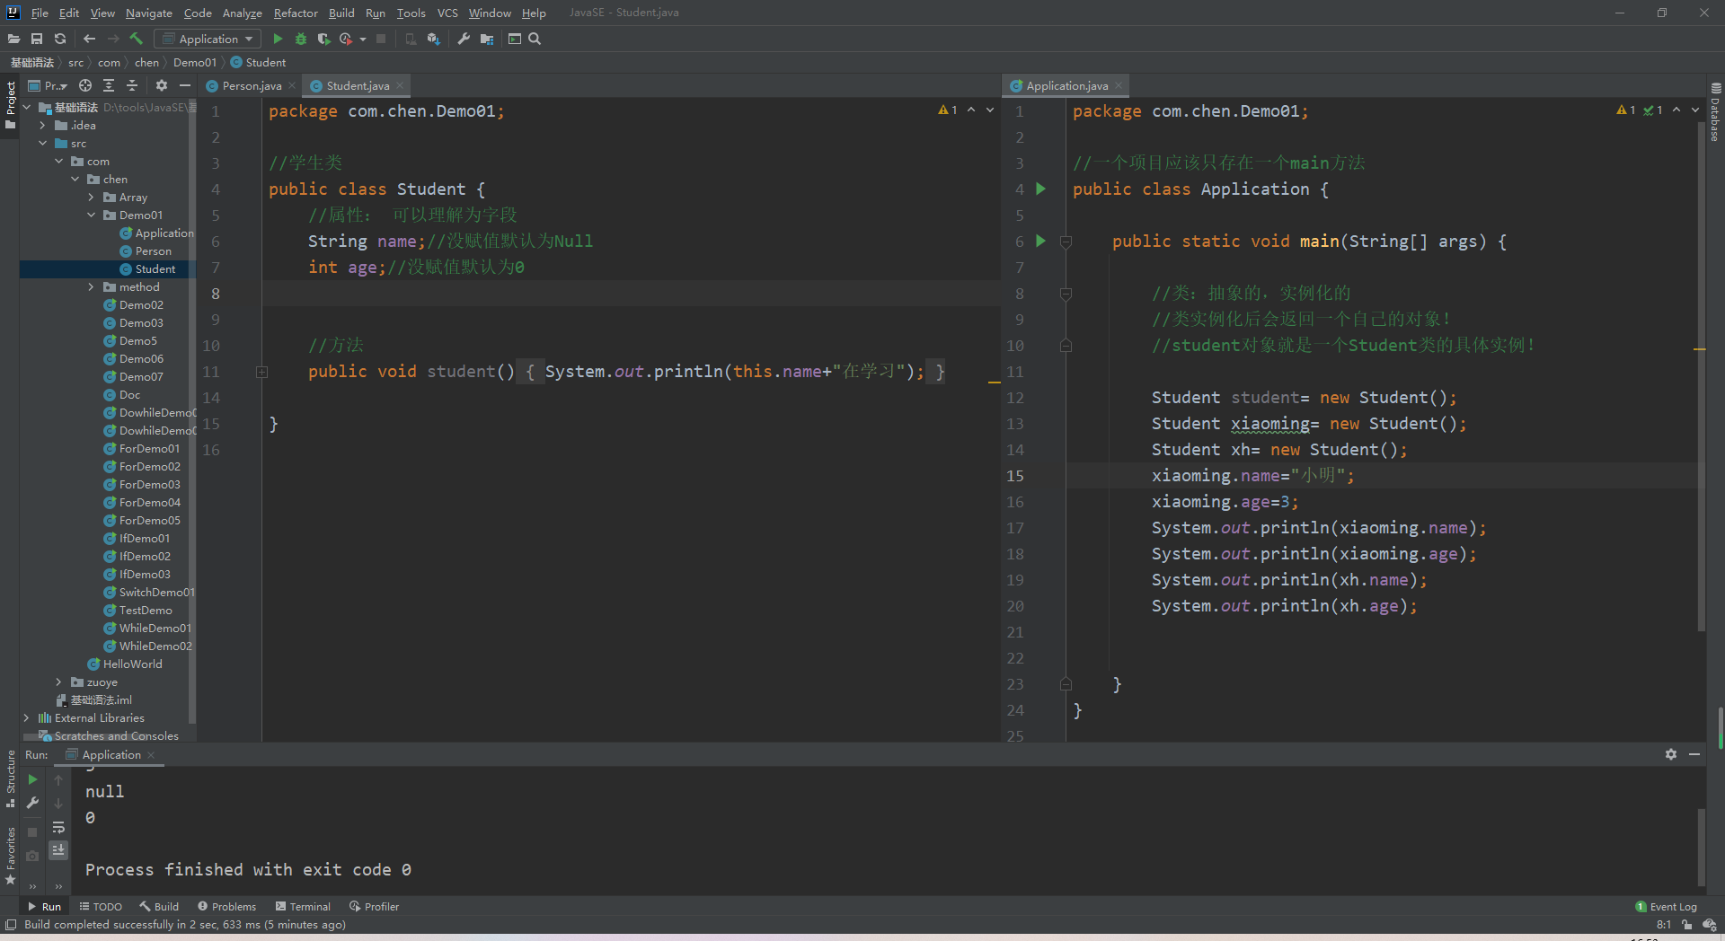Viewport: 1725px width, 941px height.
Task: Open the Application run configuration dropdown
Action: coord(208,39)
